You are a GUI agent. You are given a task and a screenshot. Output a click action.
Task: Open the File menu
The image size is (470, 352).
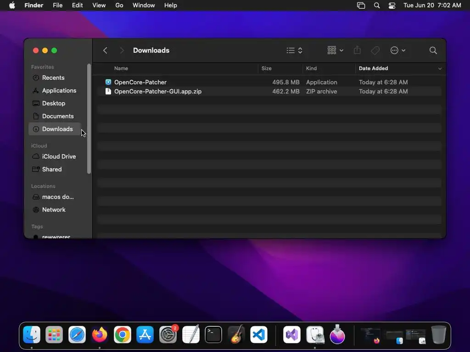(57, 5)
